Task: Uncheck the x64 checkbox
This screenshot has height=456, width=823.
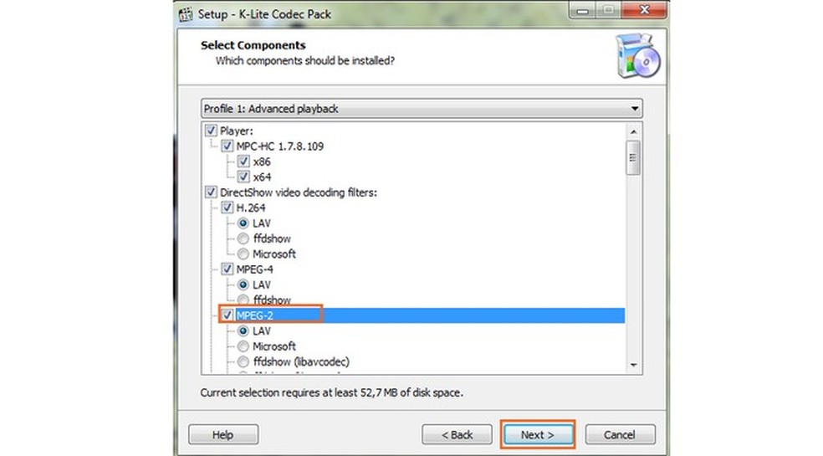Action: point(243,177)
